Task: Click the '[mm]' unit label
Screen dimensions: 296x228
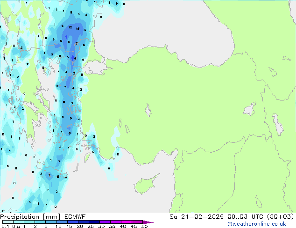Action: (x=51, y=217)
